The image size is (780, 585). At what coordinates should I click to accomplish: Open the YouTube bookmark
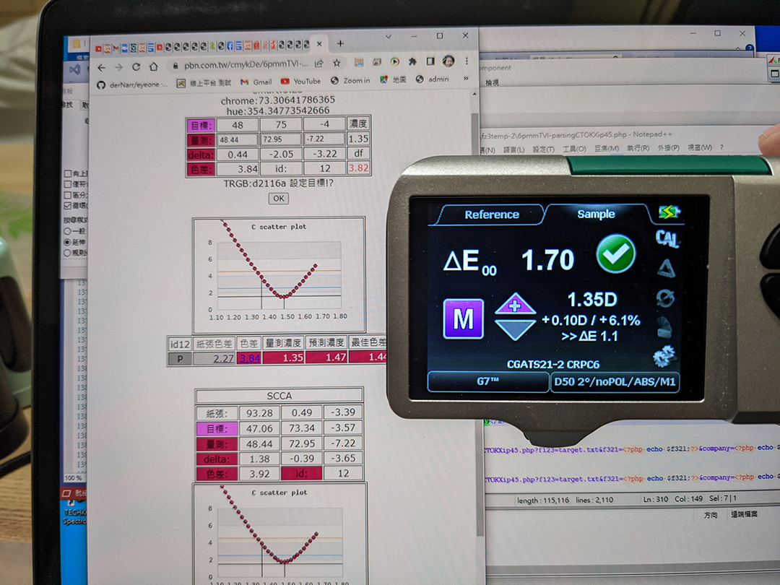(x=301, y=81)
